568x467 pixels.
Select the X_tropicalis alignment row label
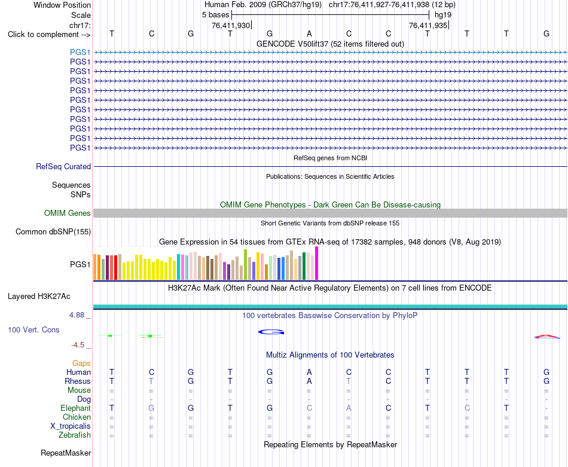[71, 426]
